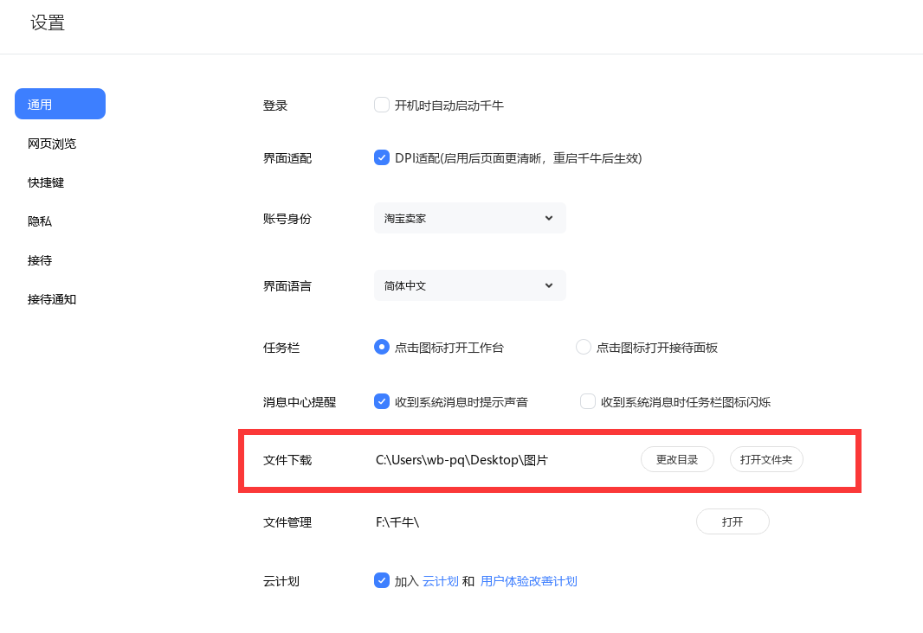The image size is (923, 633).
Task: Uncheck 收到系统消息时提示声音 sound alert option
Action: pyautogui.click(x=382, y=401)
